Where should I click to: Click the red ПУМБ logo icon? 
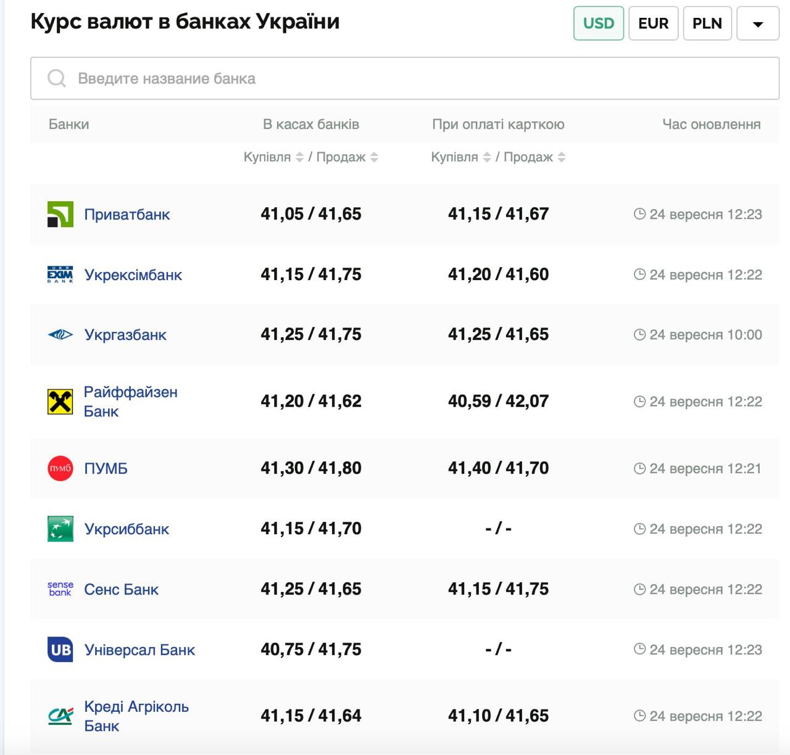(60, 468)
